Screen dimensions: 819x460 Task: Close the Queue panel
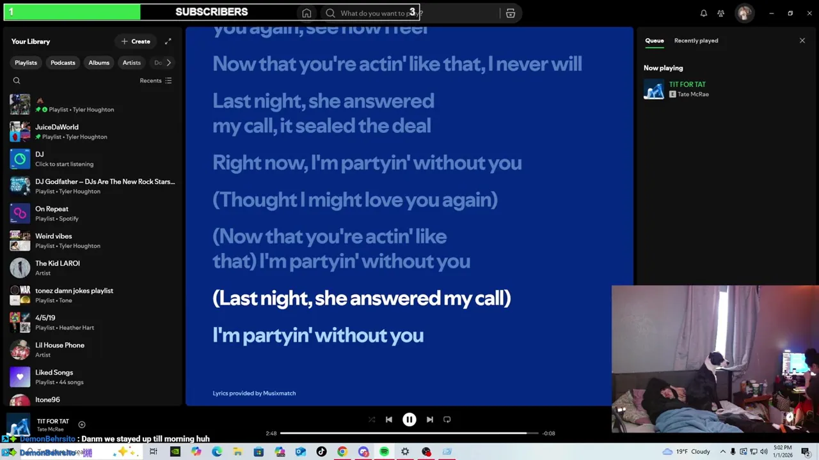click(x=802, y=40)
